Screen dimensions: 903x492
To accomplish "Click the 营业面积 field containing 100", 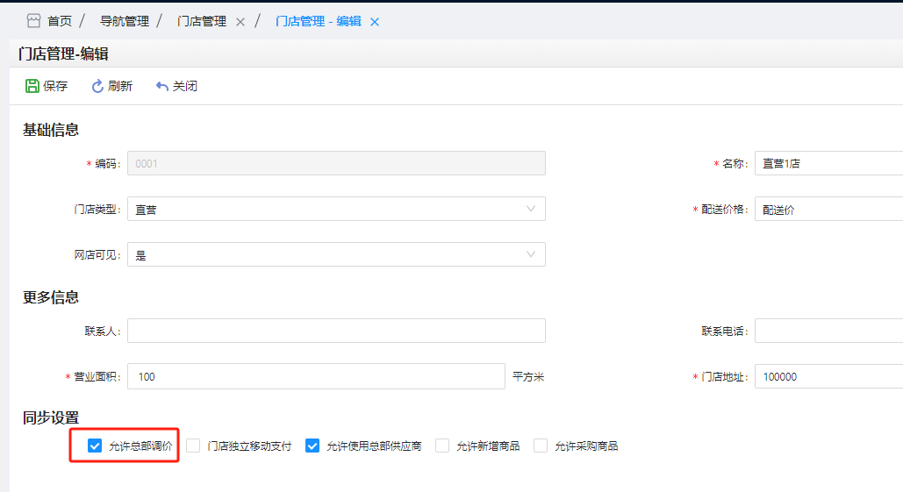I will click(316, 376).
